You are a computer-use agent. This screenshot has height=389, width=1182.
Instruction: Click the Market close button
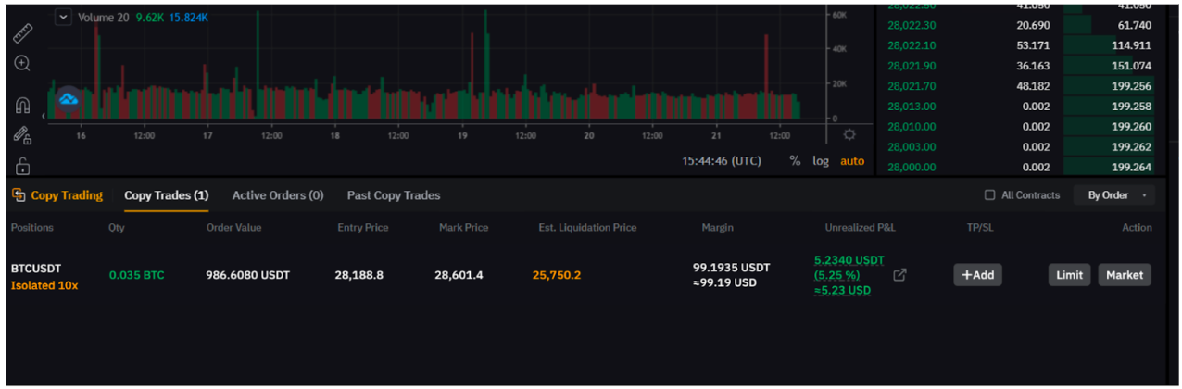pyautogui.click(x=1125, y=275)
